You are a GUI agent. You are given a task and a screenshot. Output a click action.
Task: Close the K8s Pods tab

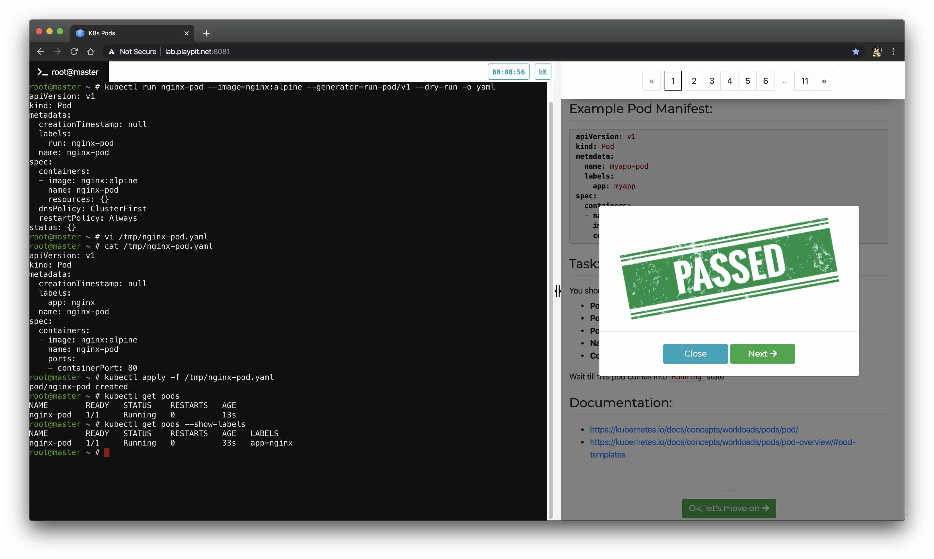point(186,33)
